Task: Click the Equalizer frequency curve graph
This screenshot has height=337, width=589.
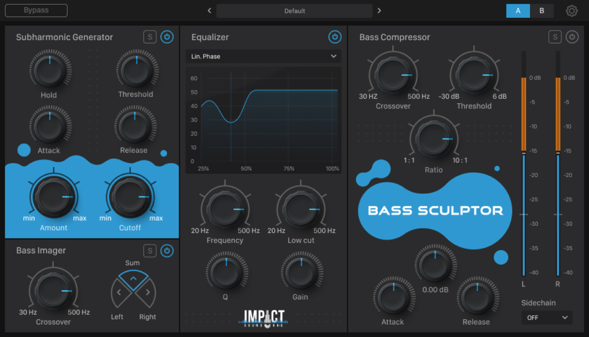Action: click(263, 120)
